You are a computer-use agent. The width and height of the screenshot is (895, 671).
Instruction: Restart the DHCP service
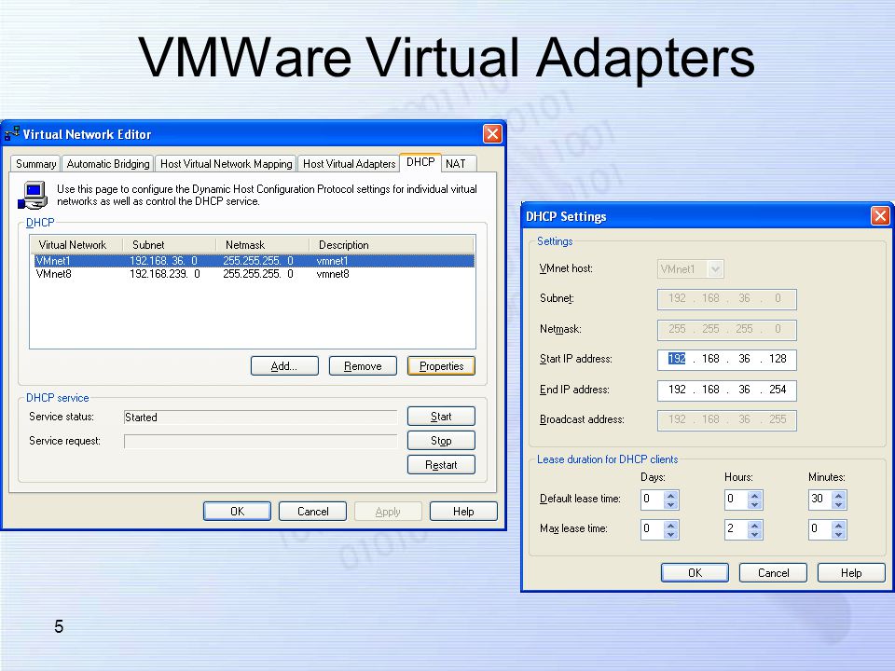[441, 464]
